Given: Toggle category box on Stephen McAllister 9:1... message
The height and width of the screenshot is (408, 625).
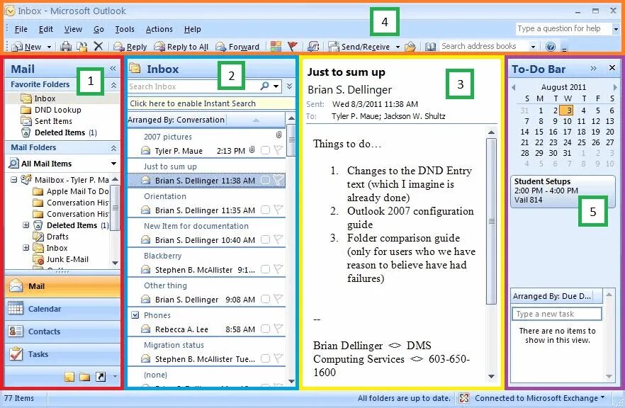Looking at the screenshot, I should (265, 269).
